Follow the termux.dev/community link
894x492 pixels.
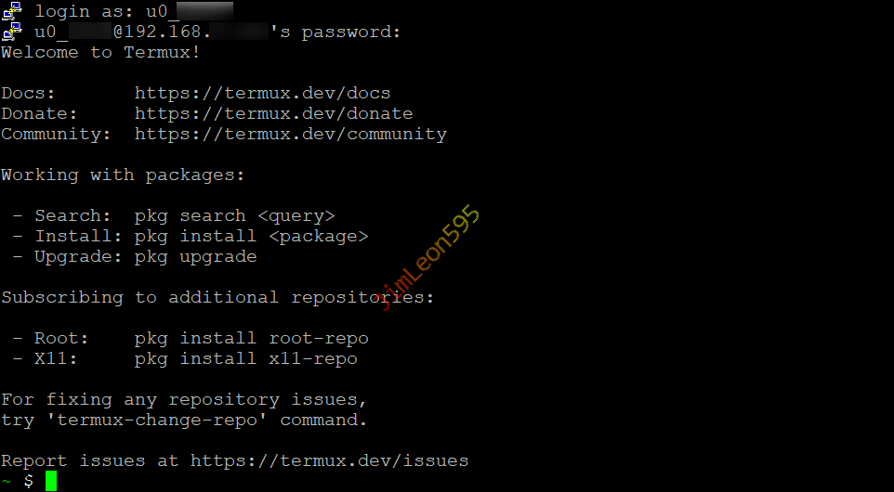click(290, 134)
